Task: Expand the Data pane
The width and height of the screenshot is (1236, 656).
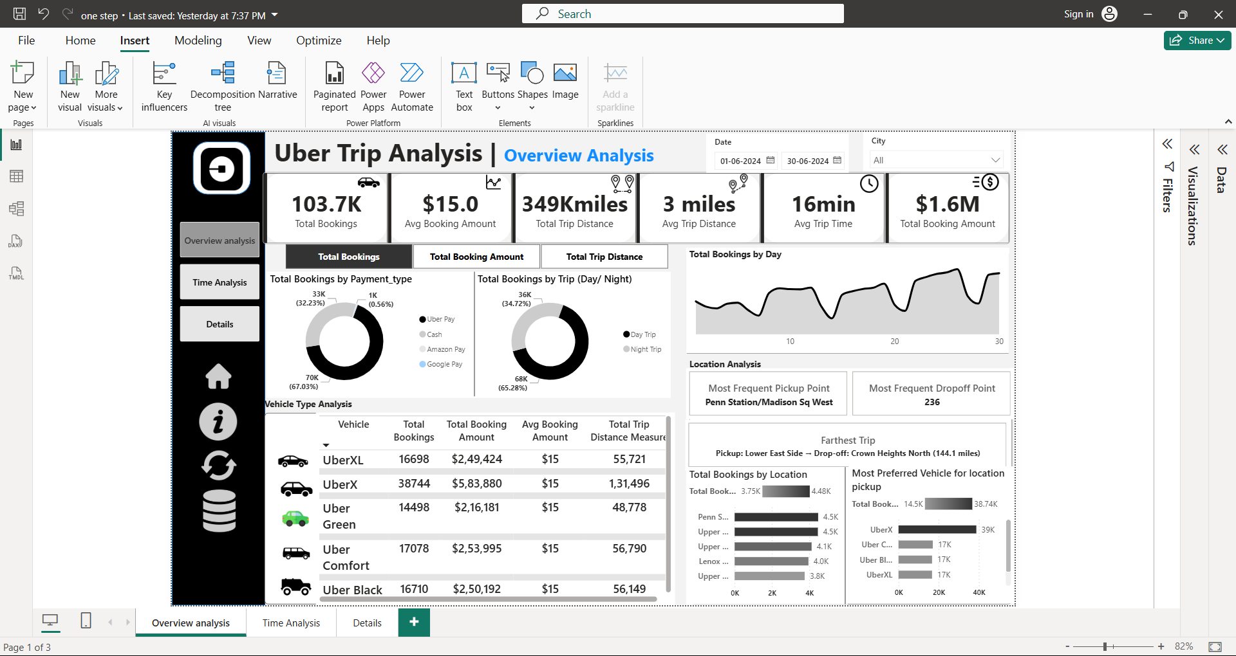Action: [x=1222, y=150]
